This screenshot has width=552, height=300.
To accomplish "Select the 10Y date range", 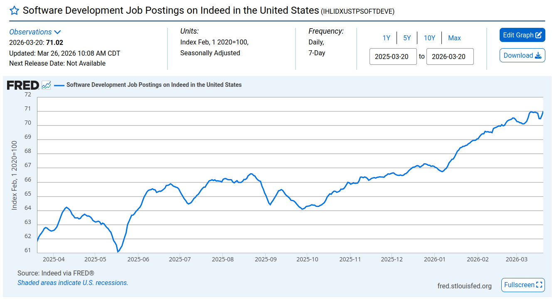I will (429, 38).
